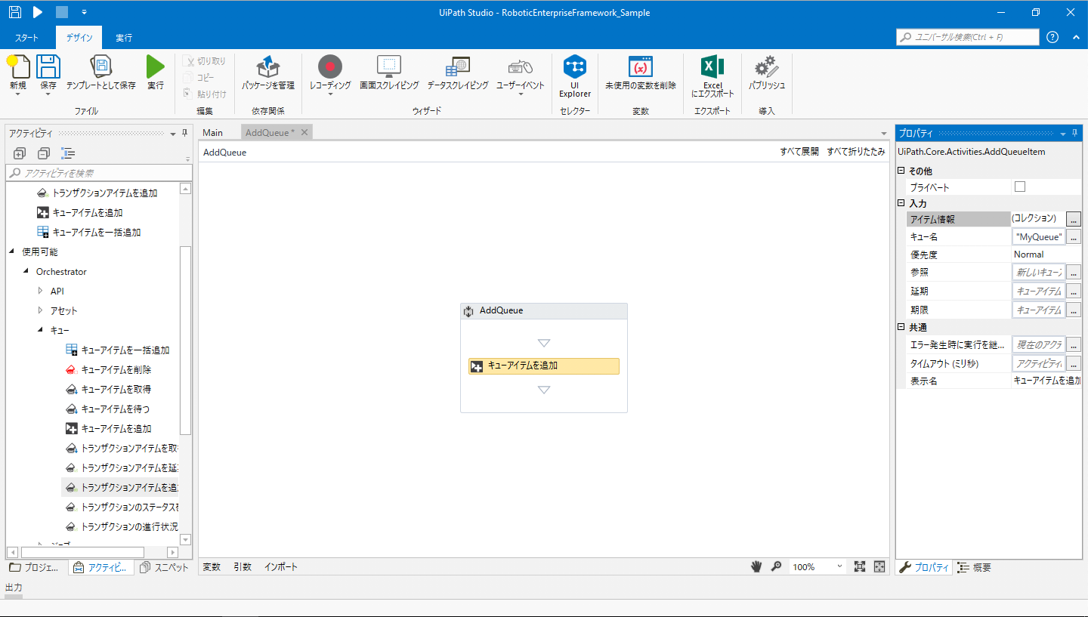
Task: Collapse the 入力 property section
Action: [901, 203]
